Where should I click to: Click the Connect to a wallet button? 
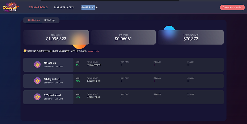(232, 7)
